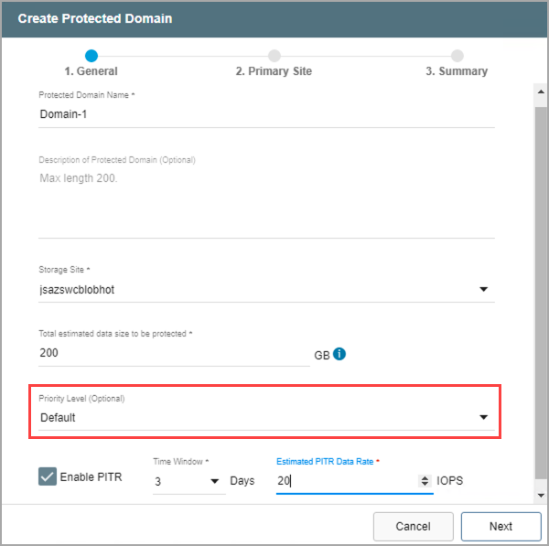The height and width of the screenshot is (546, 549).
Task: Decrease the Estimated PITR Data Rate value
Action: (x=425, y=485)
